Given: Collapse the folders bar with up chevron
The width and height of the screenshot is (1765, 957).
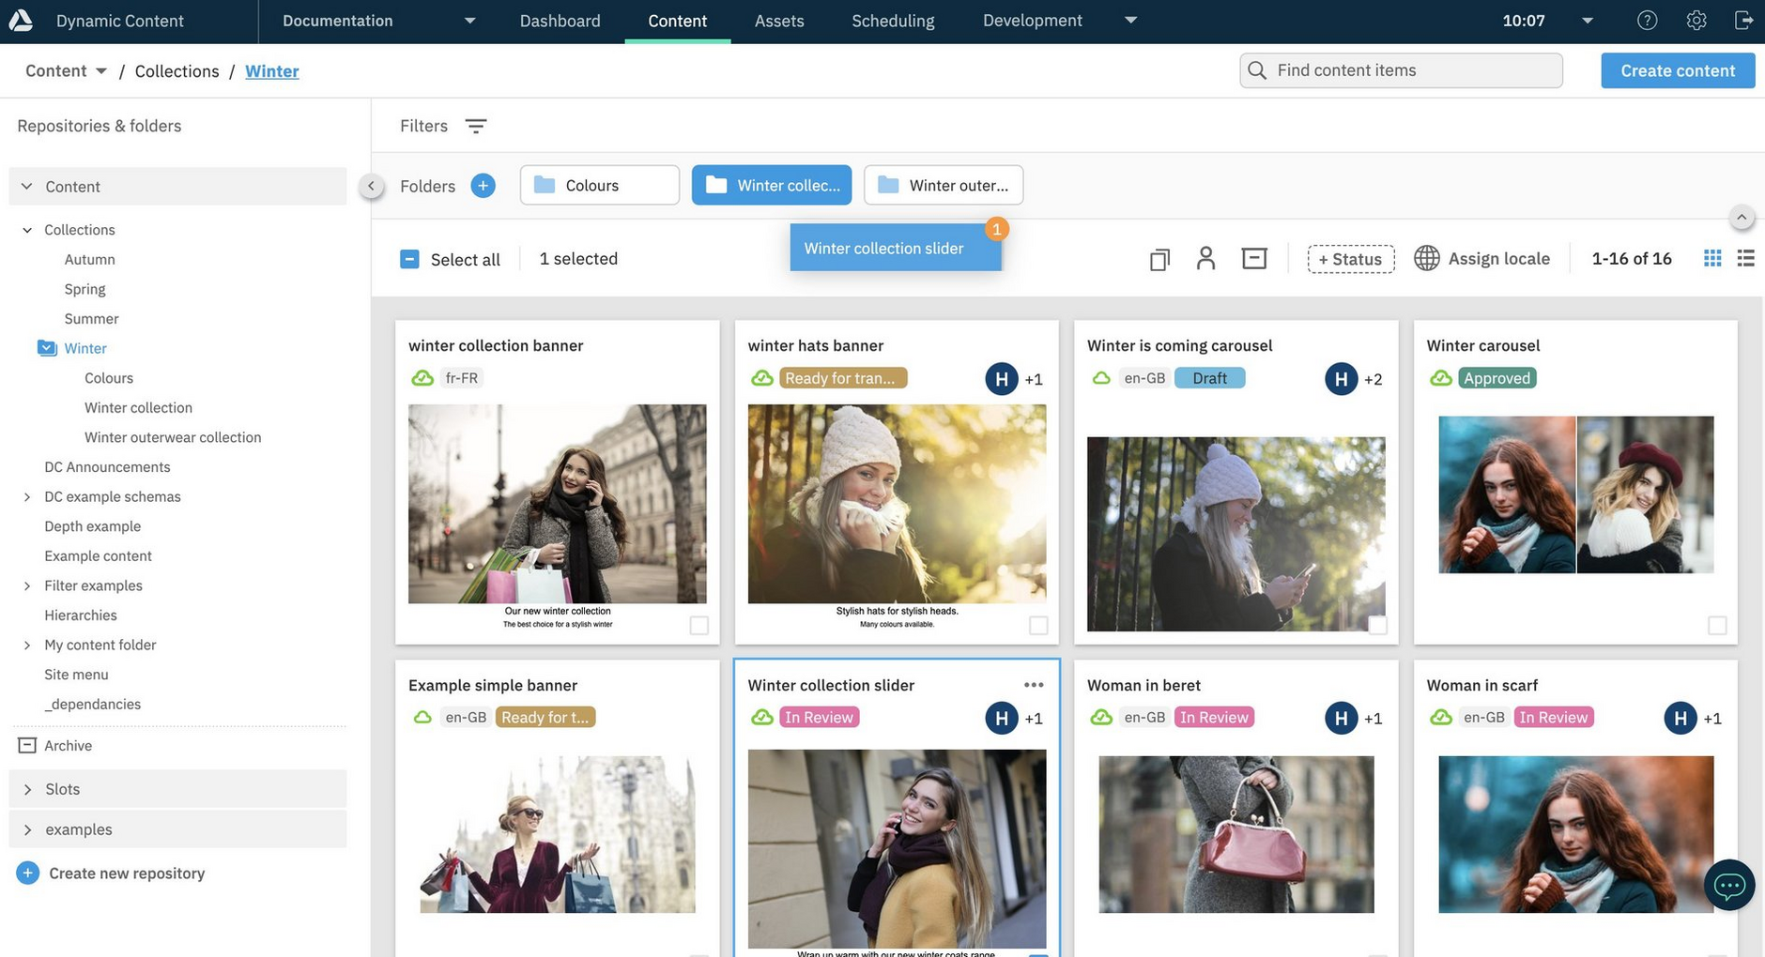Looking at the screenshot, I should [x=1742, y=218].
